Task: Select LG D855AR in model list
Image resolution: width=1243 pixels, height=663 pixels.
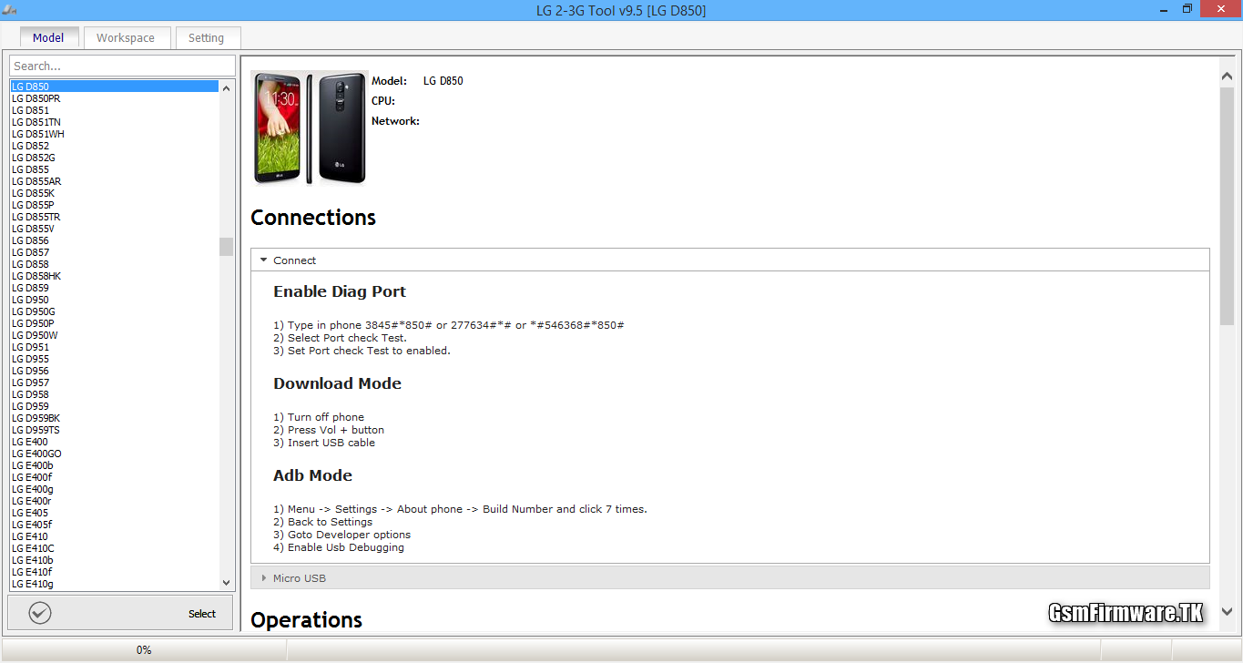Action: tap(114, 181)
